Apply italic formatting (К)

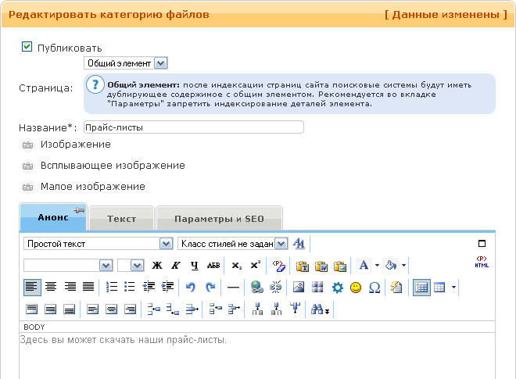(175, 266)
